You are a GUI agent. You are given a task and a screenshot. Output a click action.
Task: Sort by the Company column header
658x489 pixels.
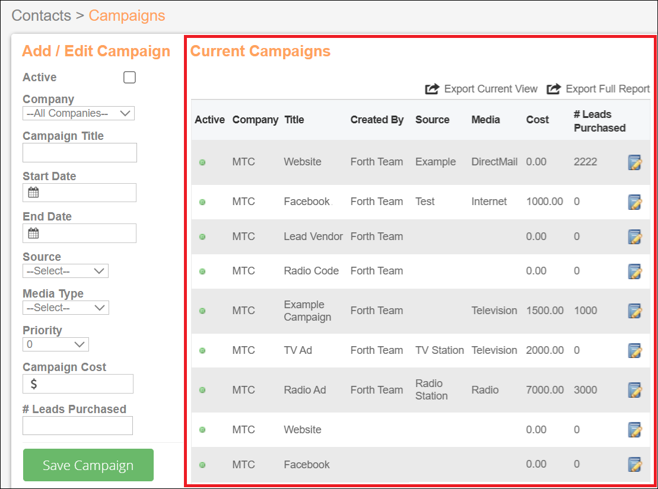point(255,120)
